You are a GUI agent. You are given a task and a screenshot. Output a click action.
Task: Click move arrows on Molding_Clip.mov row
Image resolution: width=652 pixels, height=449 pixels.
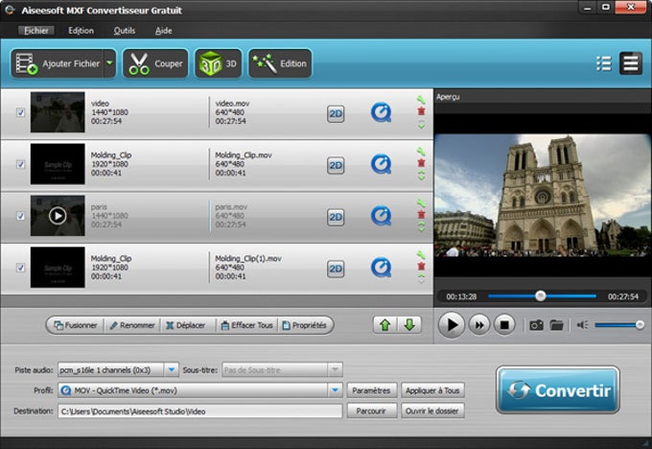[x=421, y=176]
